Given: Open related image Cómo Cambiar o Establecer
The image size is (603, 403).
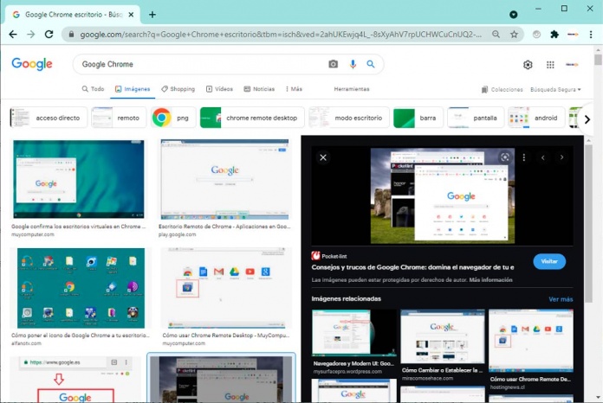Looking at the screenshot, I should [x=442, y=336].
